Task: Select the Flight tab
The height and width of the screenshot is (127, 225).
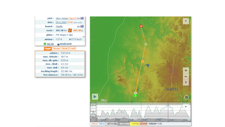Action: pos(48,49)
